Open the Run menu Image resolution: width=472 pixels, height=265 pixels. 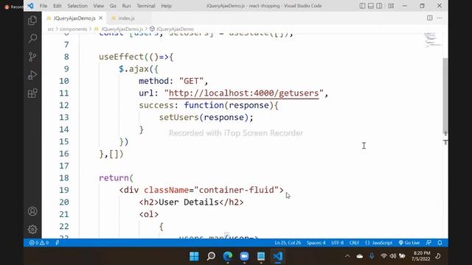126,6
